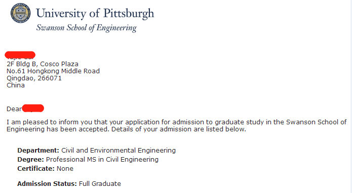Click the red redaction after Dear
This screenshot has height=193, width=352.
click(x=33, y=108)
